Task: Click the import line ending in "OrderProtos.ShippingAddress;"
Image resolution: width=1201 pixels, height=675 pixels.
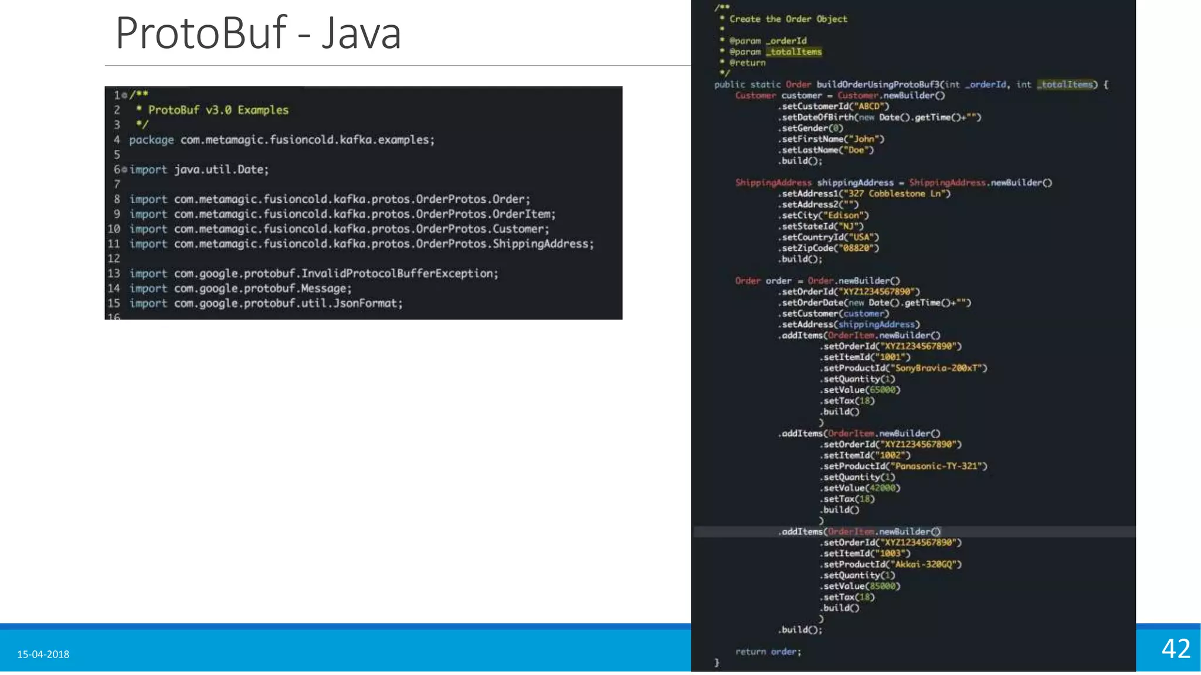Action: point(362,244)
